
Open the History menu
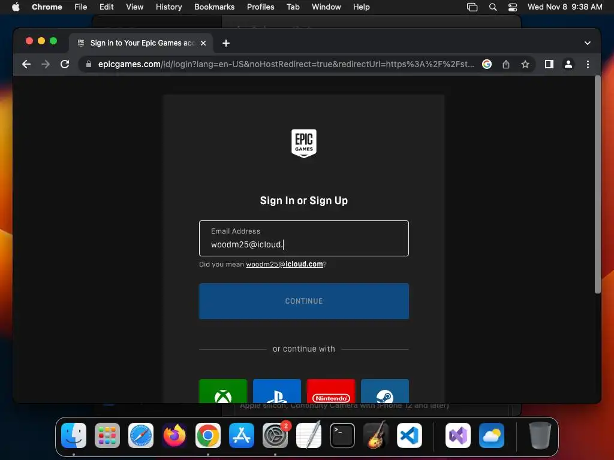[168, 7]
